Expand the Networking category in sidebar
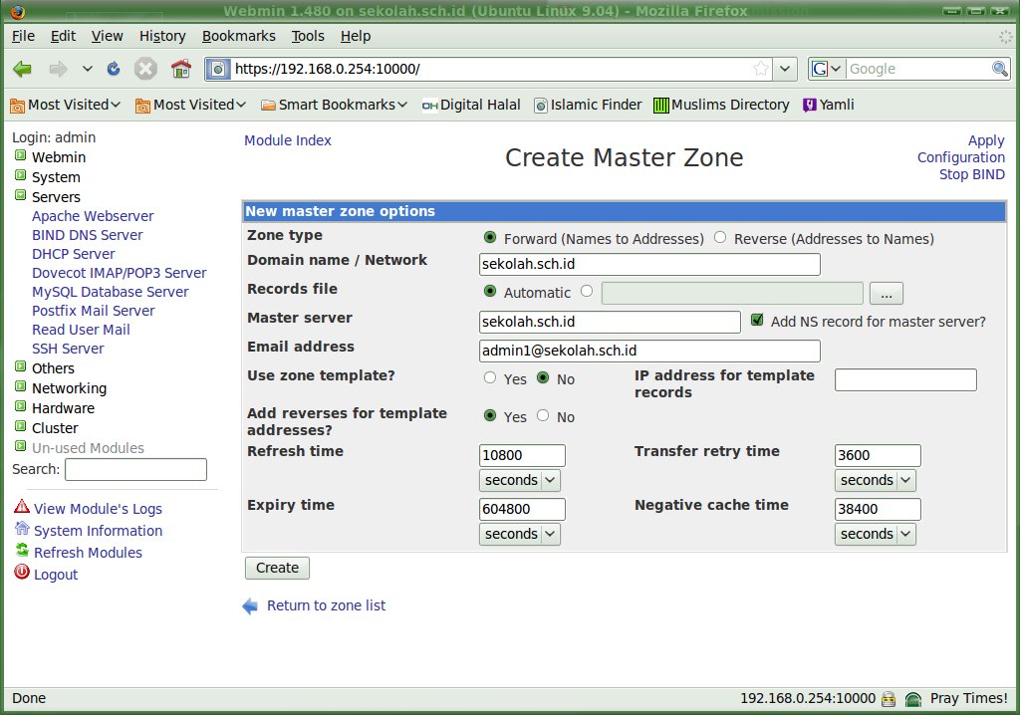Viewport: 1020px width, 715px height. [20, 388]
